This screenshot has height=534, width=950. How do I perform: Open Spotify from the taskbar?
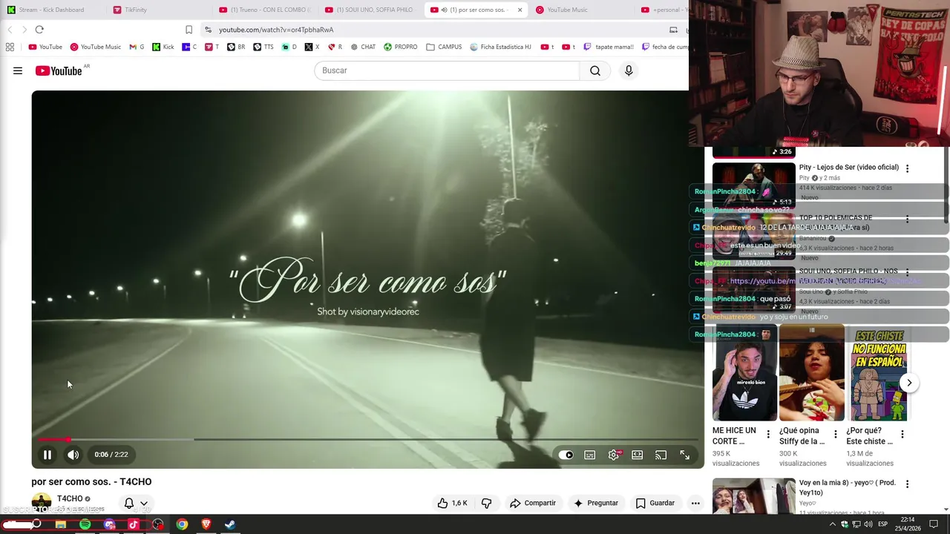(x=85, y=524)
